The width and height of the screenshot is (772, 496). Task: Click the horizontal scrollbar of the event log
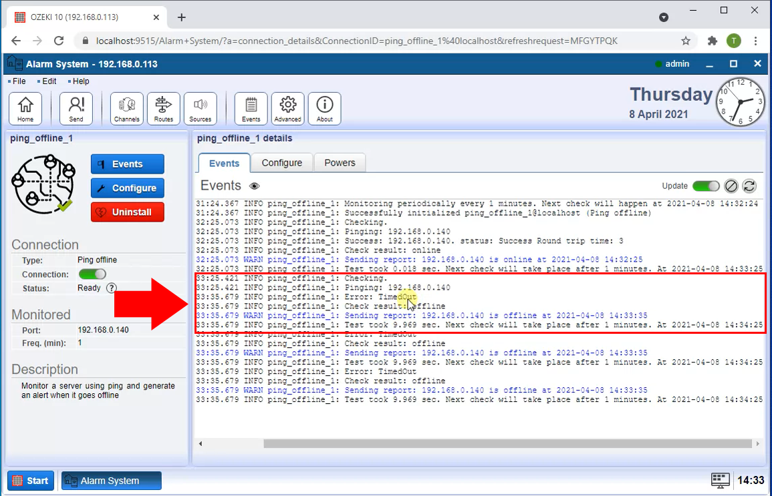[x=507, y=444]
